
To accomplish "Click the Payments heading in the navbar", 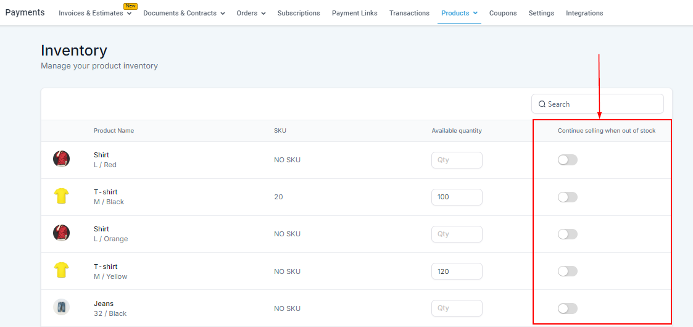I will pyautogui.click(x=25, y=12).
